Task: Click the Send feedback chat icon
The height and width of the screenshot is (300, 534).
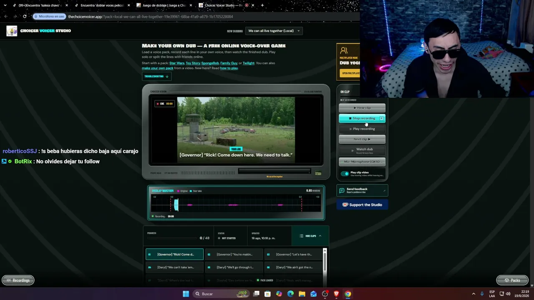Action: point(342,190)
